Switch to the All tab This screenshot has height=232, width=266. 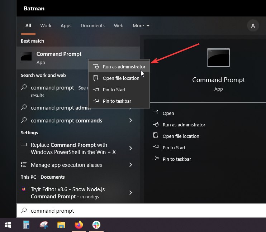pos(28,25)
